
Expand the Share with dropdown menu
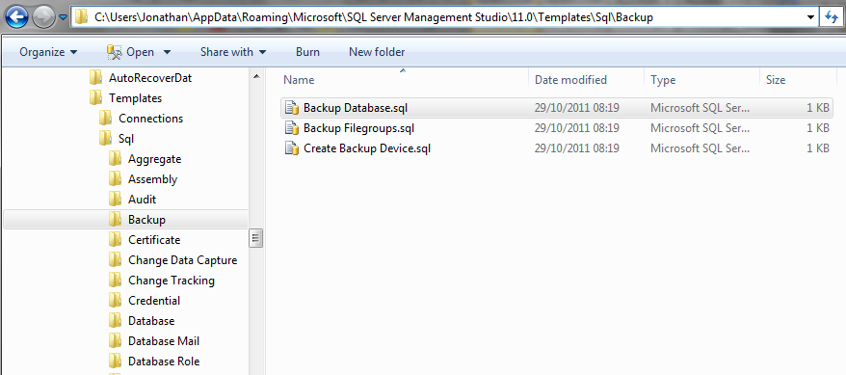[233, 52]
